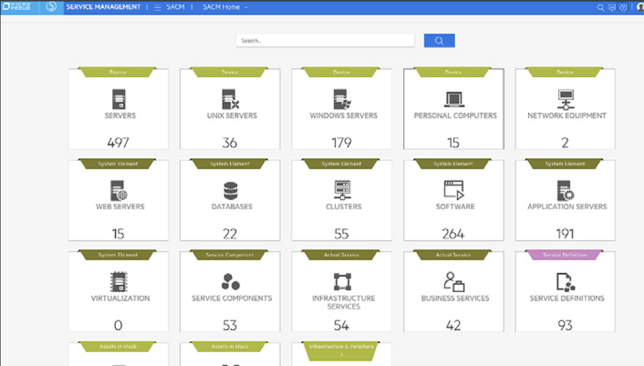Click the SERVICE COMPONENTS label
This screenshot has height=366, width=644.
click(232, 298)
